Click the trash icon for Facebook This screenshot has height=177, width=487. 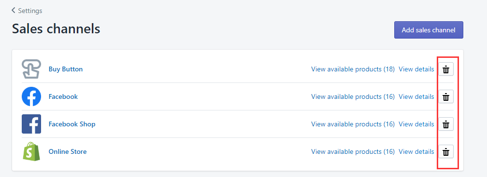(445, 97)
